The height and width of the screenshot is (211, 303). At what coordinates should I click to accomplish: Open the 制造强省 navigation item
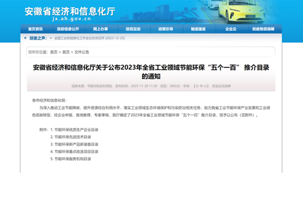[198, 29]
